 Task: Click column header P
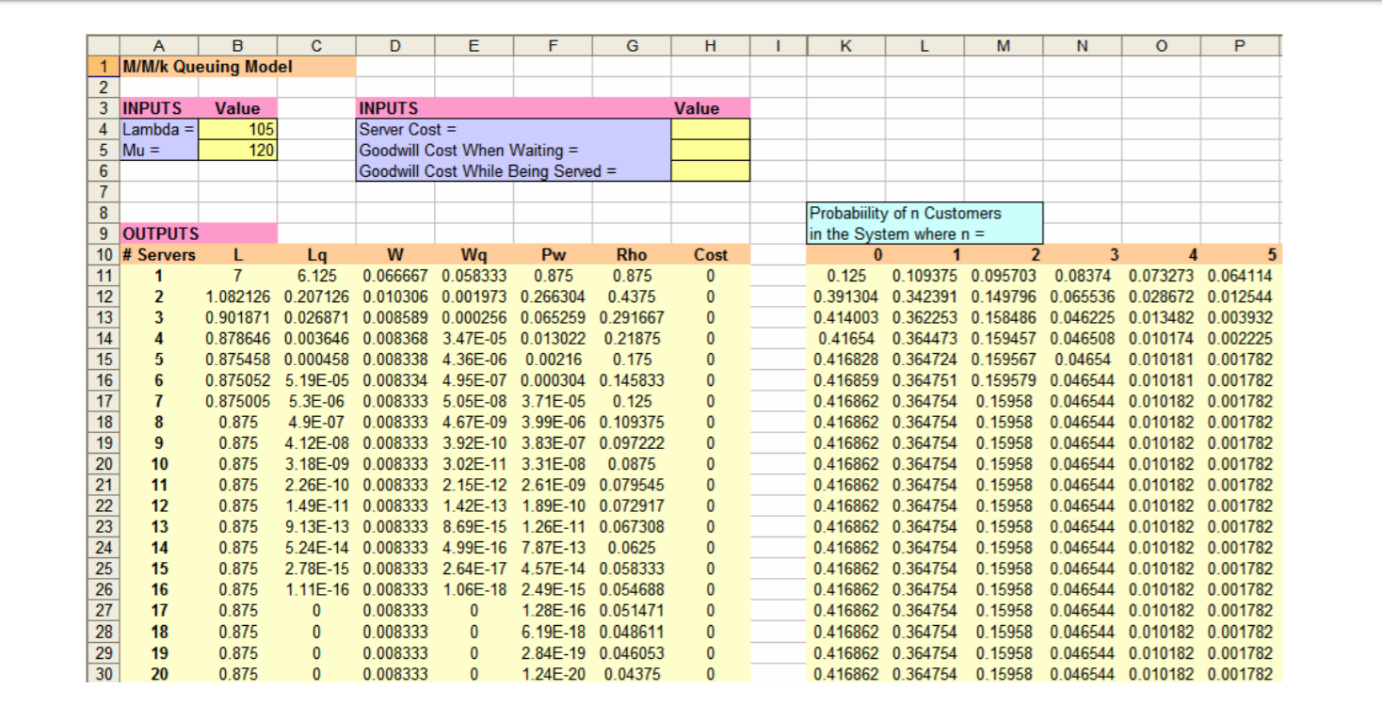1240,45
